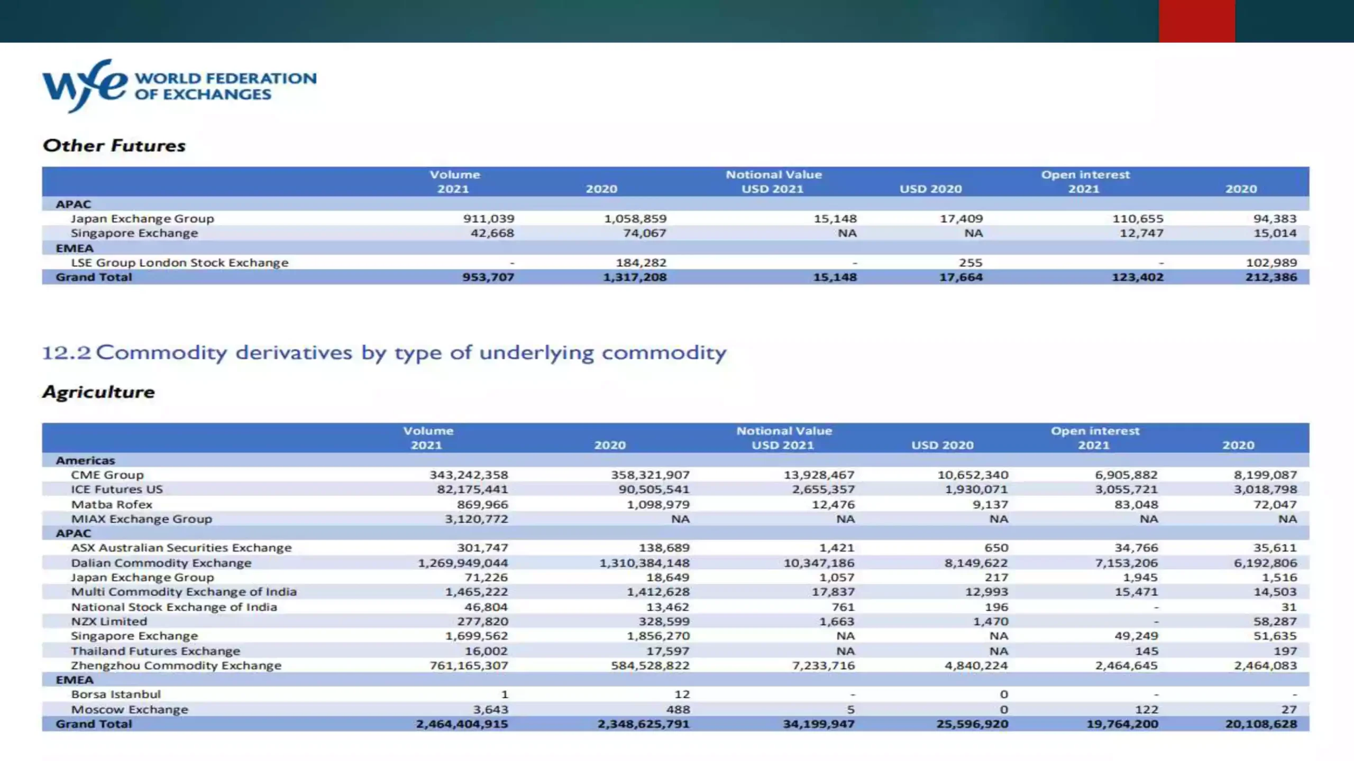
Task: Click the value 90,505,541
Action: (x=654, y=489)
